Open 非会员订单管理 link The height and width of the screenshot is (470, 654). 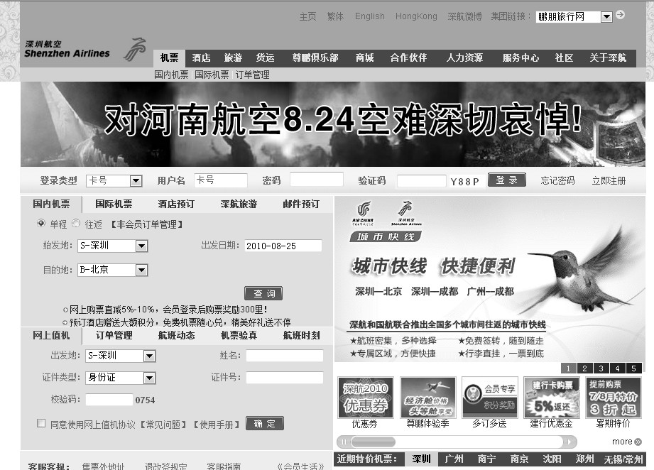(147, 224)
